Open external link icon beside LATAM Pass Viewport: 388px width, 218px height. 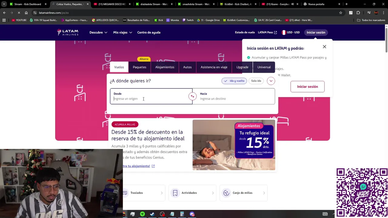276,32
